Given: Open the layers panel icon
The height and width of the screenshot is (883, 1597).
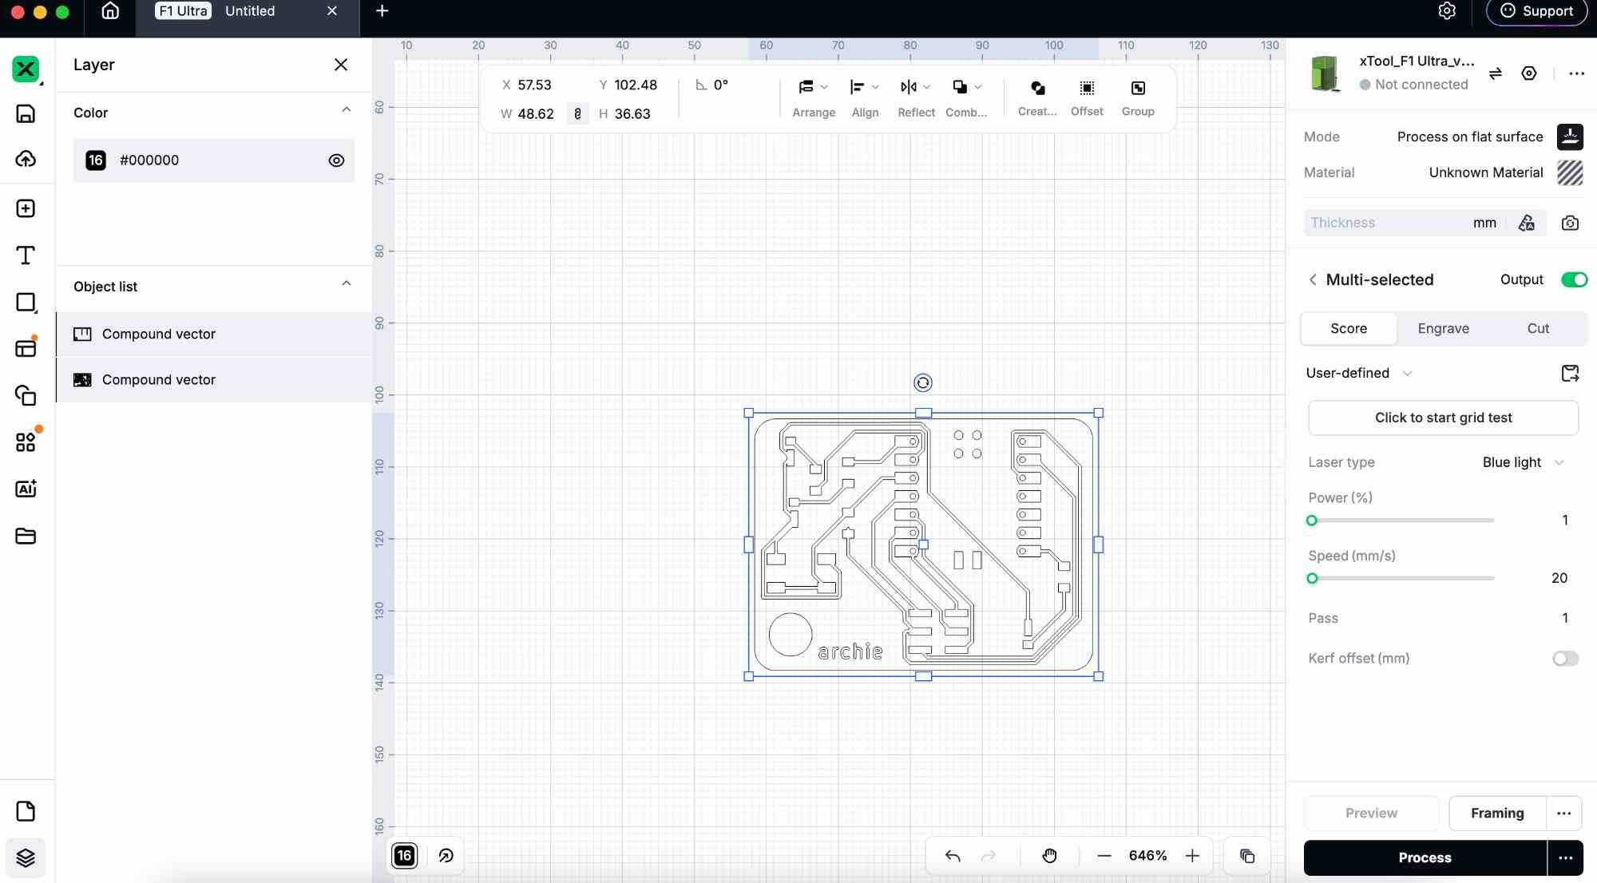Looking at the screenshot, I should (26, 857).
